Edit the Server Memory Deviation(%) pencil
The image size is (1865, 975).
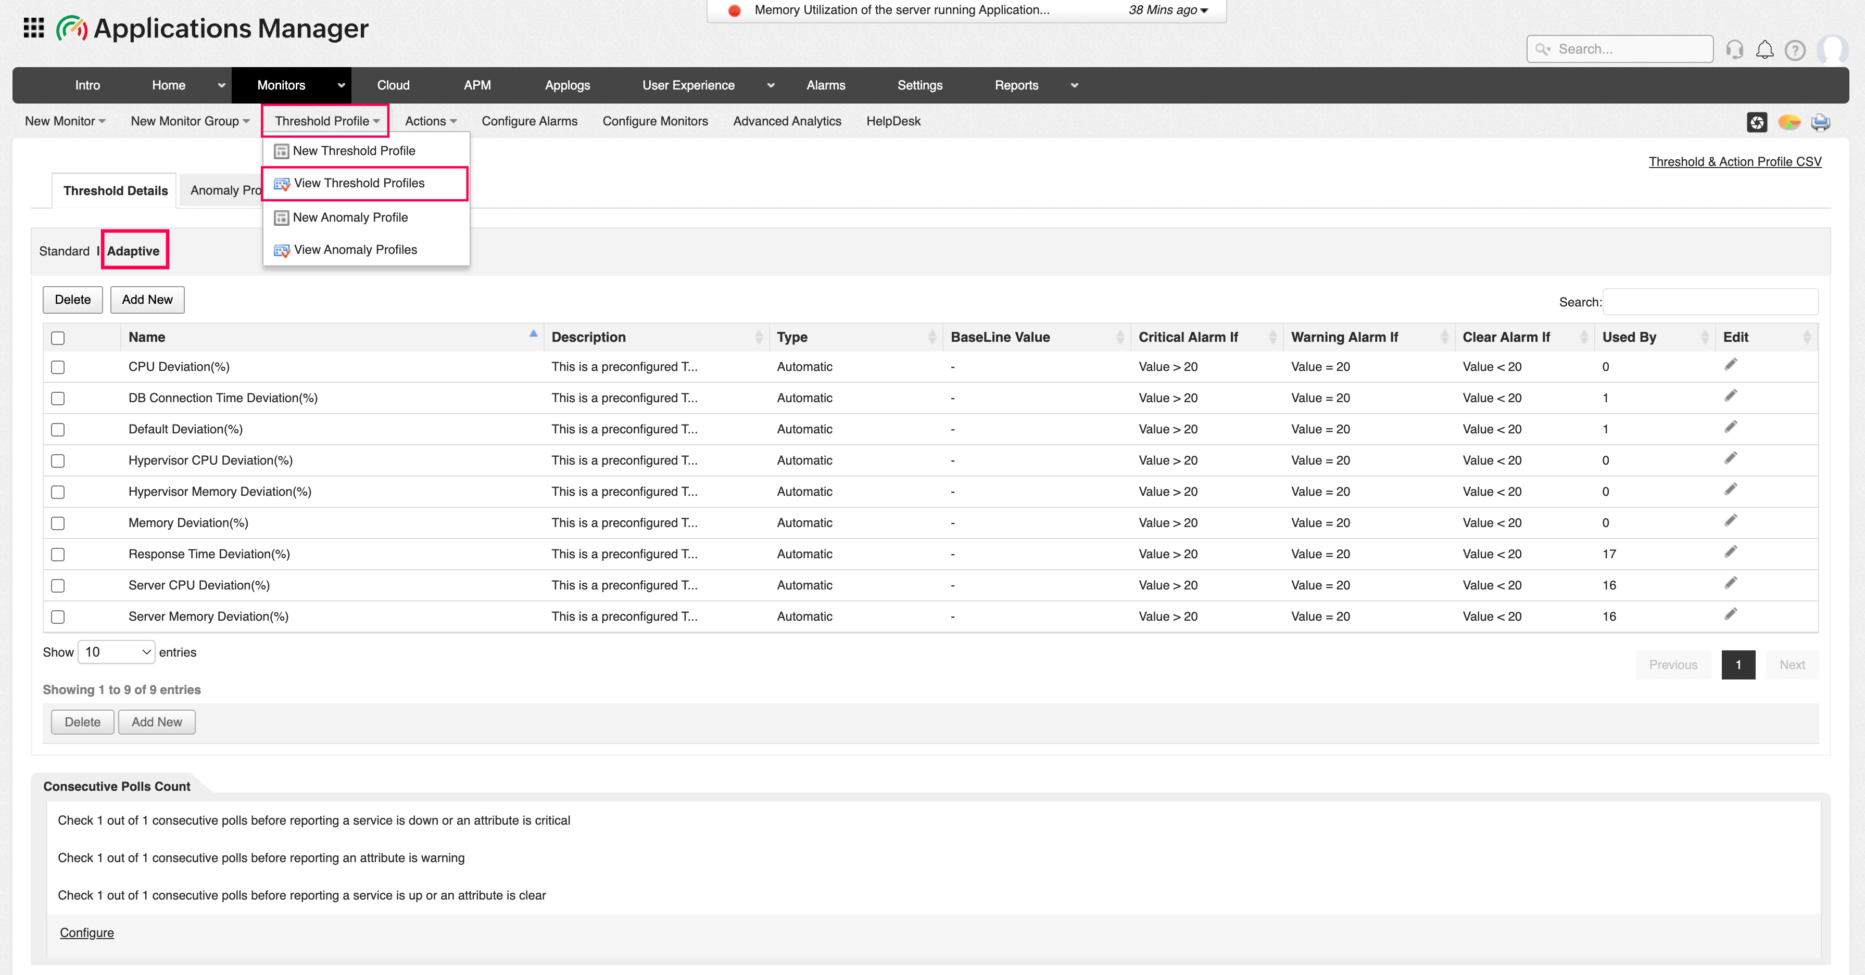point(1730,613)
